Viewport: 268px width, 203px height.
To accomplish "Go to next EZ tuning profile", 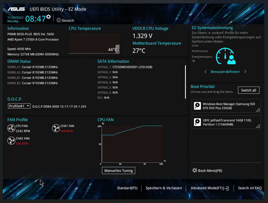I will pos(245,72).
